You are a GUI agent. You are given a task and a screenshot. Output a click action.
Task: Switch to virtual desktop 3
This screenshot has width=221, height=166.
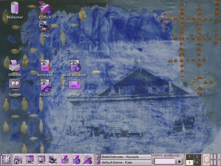[190, 162]
